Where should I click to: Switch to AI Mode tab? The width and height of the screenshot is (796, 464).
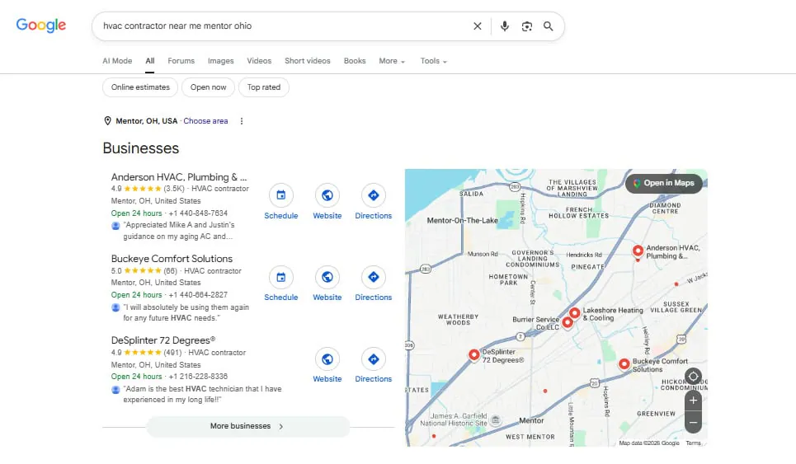pos(117,61)
